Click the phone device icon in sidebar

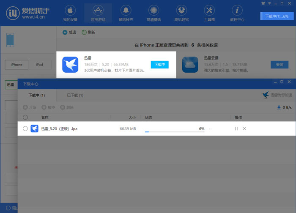(x=10, y=40)
